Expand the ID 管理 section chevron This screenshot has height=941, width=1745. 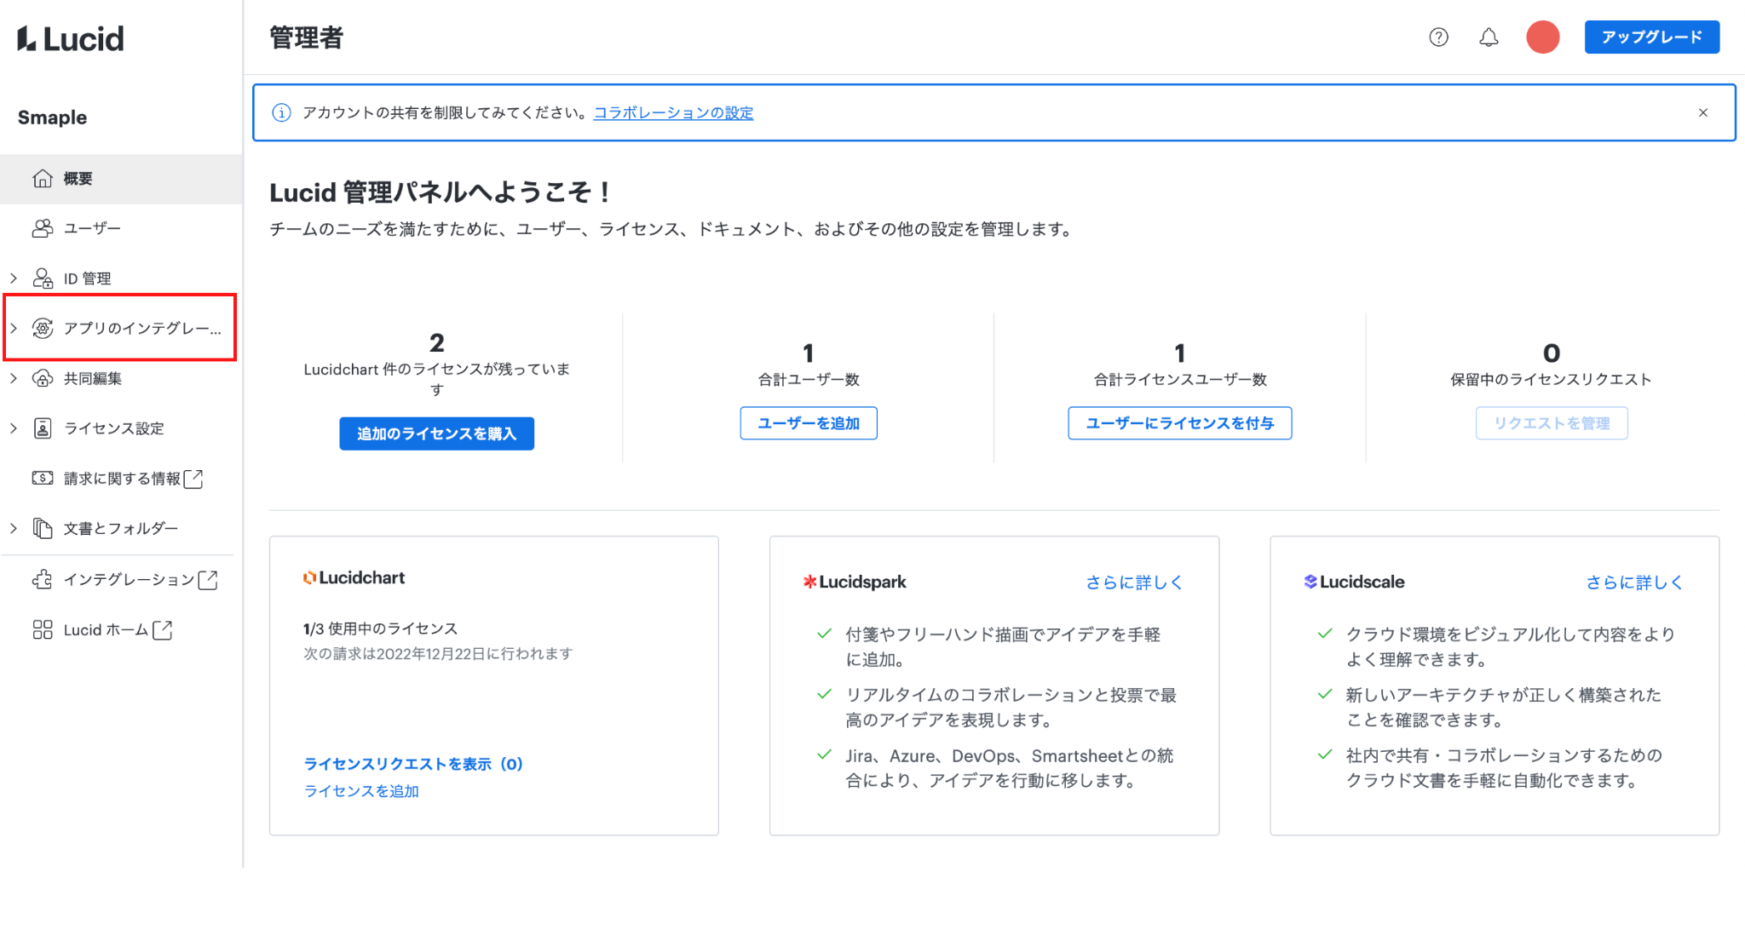click(14, 278)
